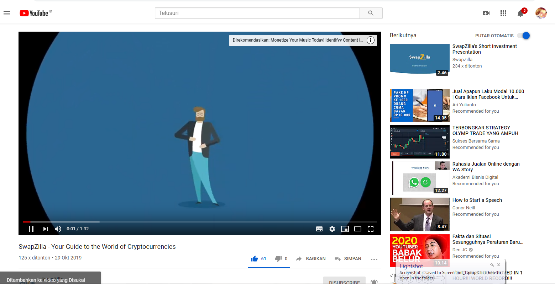The height and width of the screenshot is (284, 555).
Task: Click channel name Sukses Bersama Sama
Action: (476, 141)
